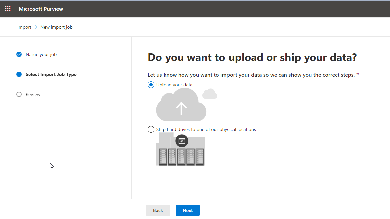Navigate to Import in the breadcrumb
The image size is (390, 219).
point(24,27)
